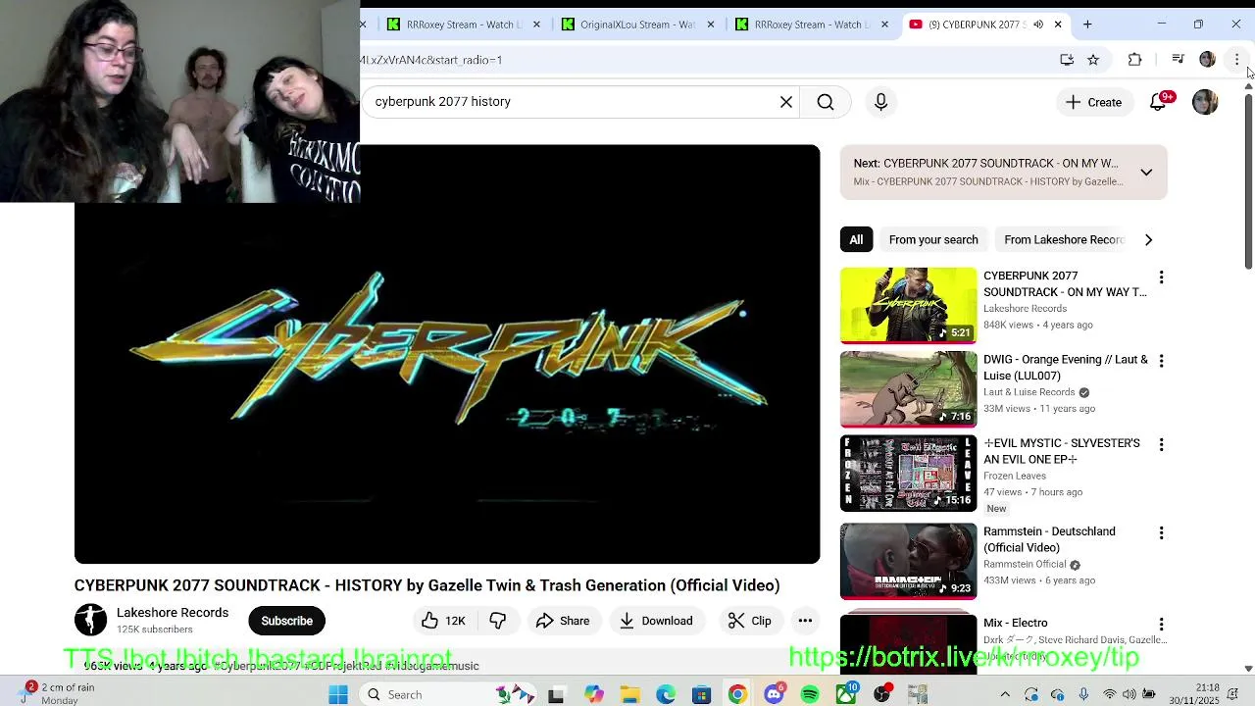This screenshot has width=1255, height=706.
Task: Show more filter chips with right arrow
Action: pyautogui.click(x=1148, y=239)
